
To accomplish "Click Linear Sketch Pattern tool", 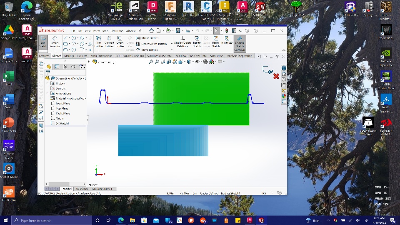I will 152,44.
